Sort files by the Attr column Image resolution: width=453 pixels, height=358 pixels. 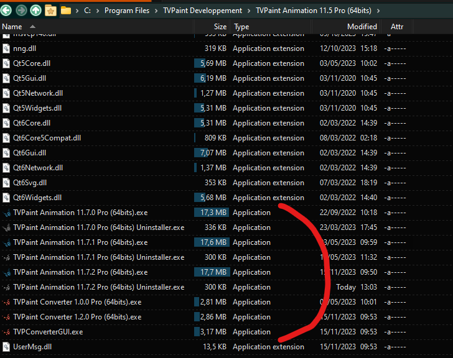pyautogui.click(x=397, y=27)
